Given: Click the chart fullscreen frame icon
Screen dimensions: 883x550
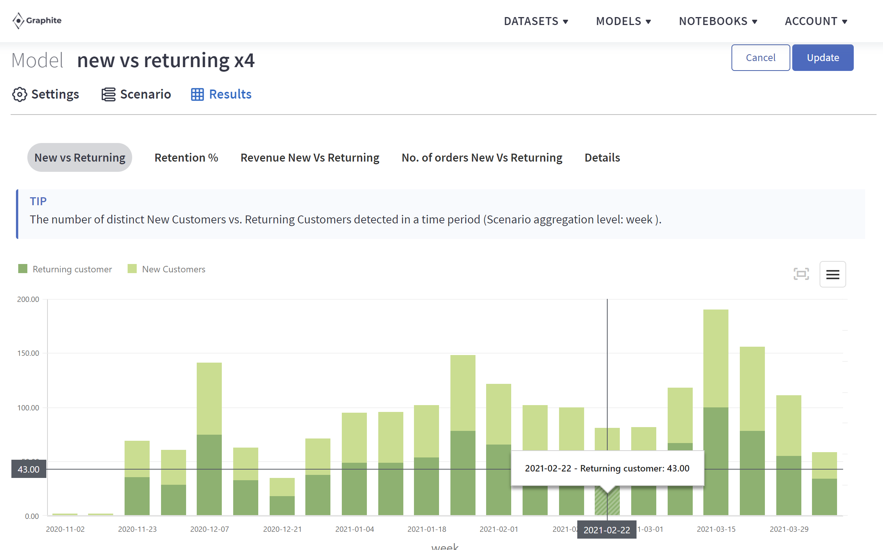Looking at the screenshot, I should click(x=801, y=274).
